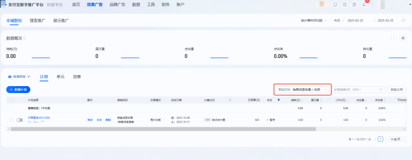Screen dimensions: 412x160
Task: Click the 投放平台 label in header
Action: (55, 4)
